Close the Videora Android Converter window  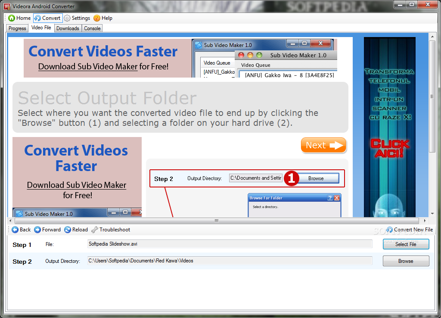(428, 4)
